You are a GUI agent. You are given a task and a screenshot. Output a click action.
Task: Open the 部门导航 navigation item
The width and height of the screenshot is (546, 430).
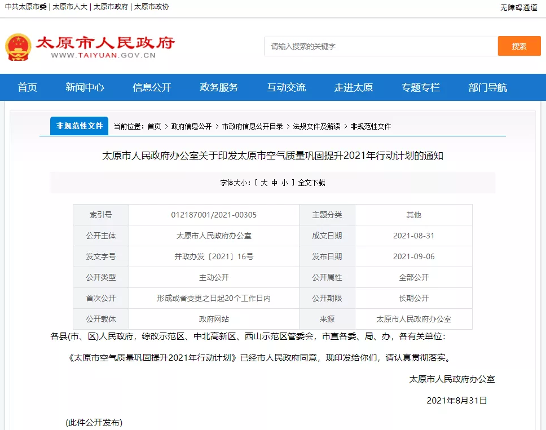click(487, 87)
